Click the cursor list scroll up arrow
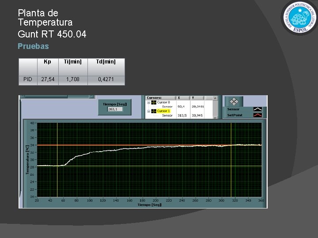This screenshot has height=238, width=318. tap(215, 98)
